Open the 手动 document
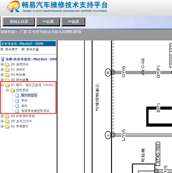 [24, 100]
